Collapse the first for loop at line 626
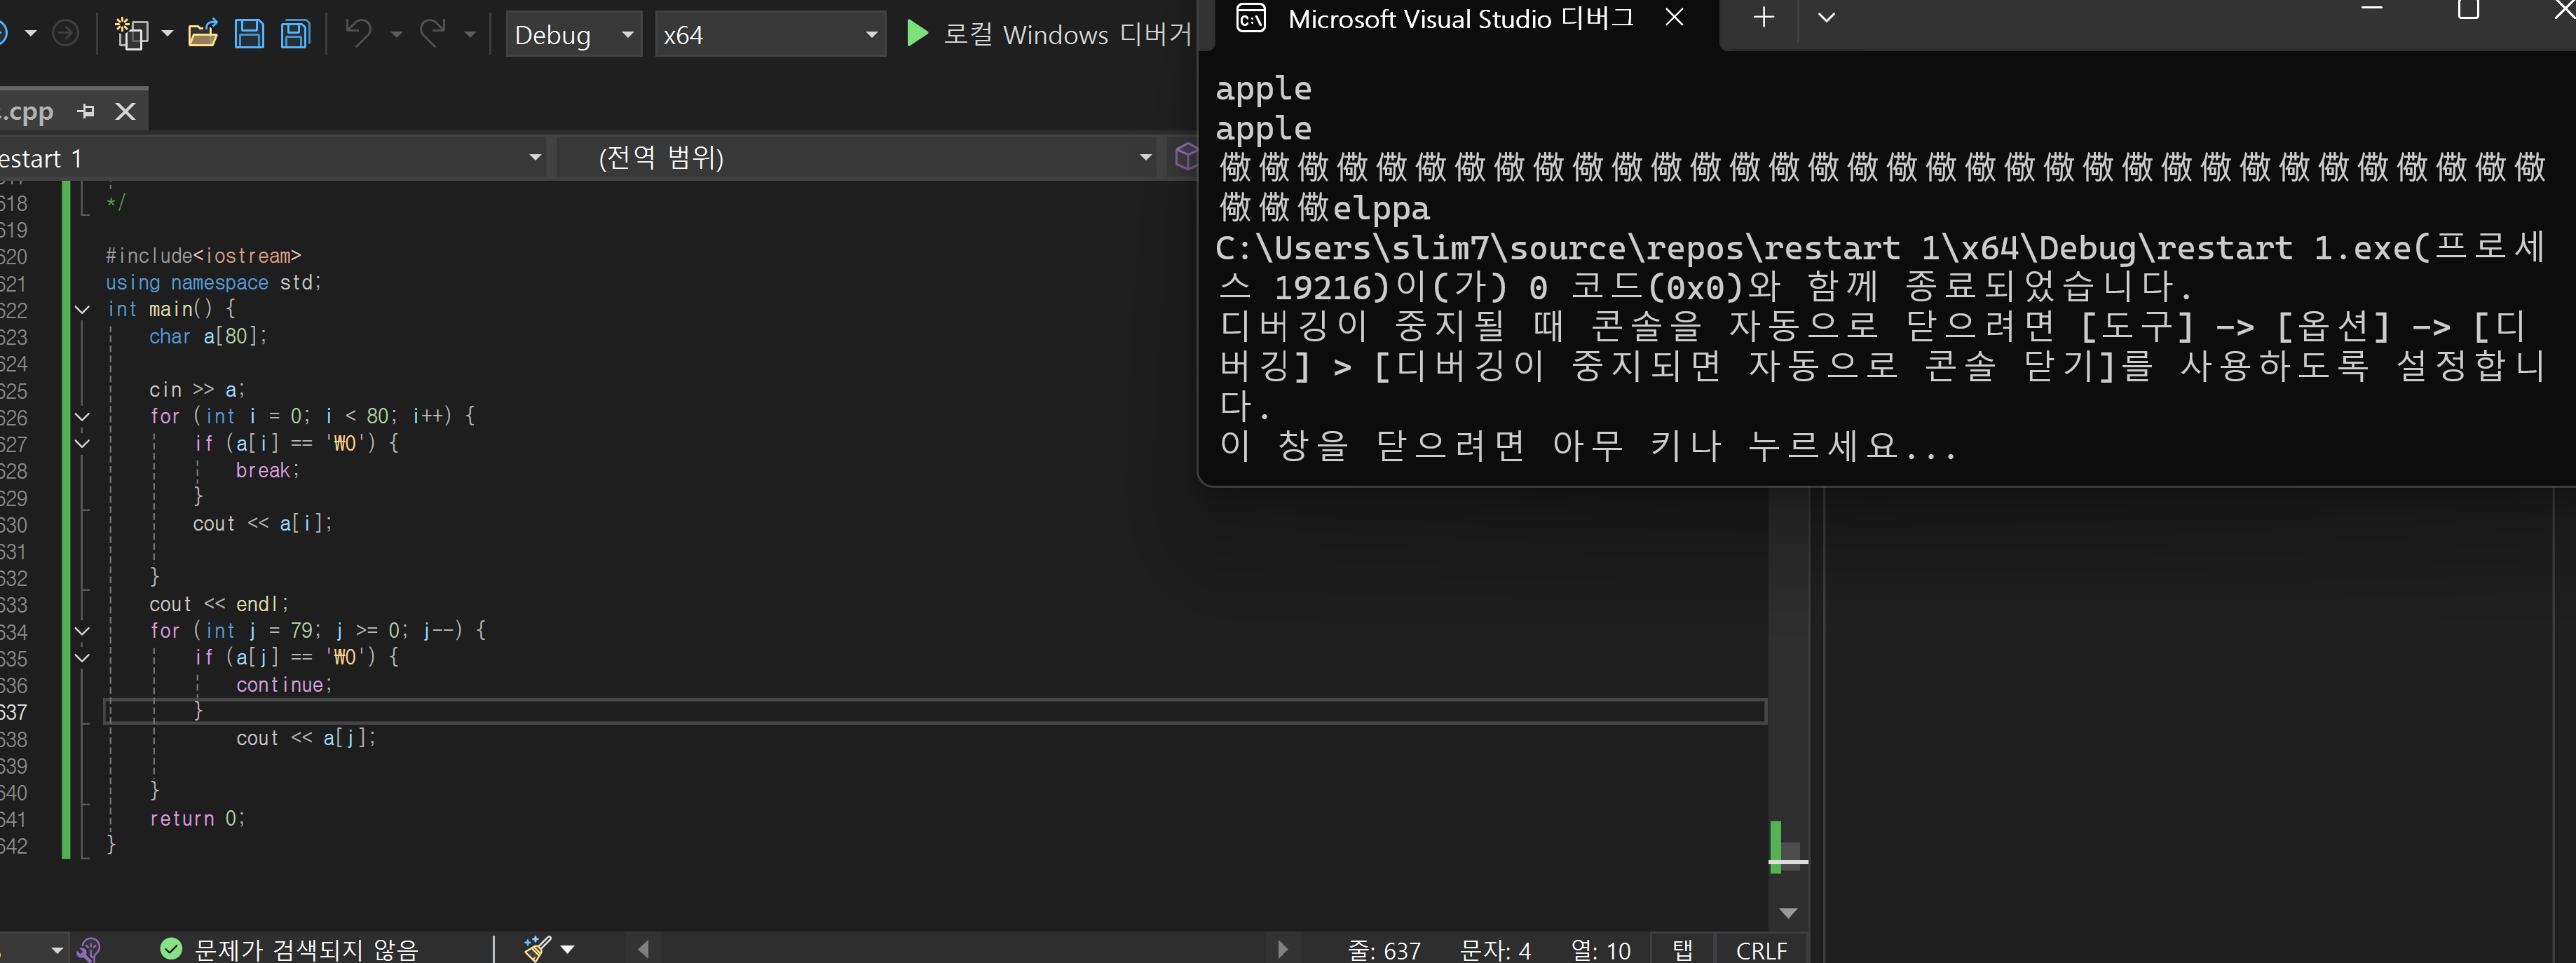The image size is (2576, 963). [83, 417]
